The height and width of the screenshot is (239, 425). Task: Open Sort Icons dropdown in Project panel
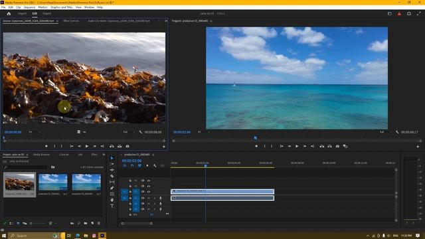(52, 223)
